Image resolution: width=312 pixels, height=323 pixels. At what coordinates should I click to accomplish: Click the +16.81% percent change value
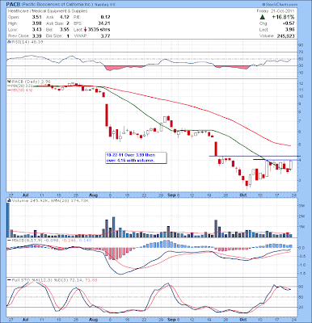283,17
